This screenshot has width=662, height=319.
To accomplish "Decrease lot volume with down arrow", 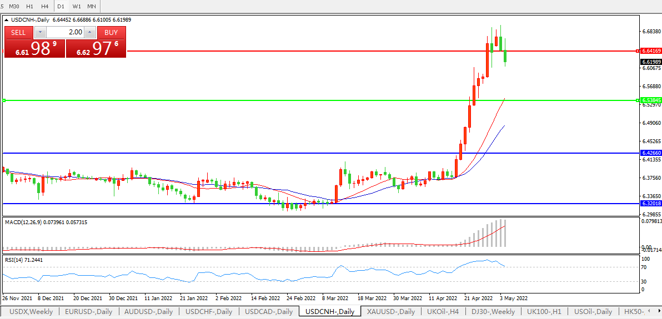I will [x=39, y=32].
